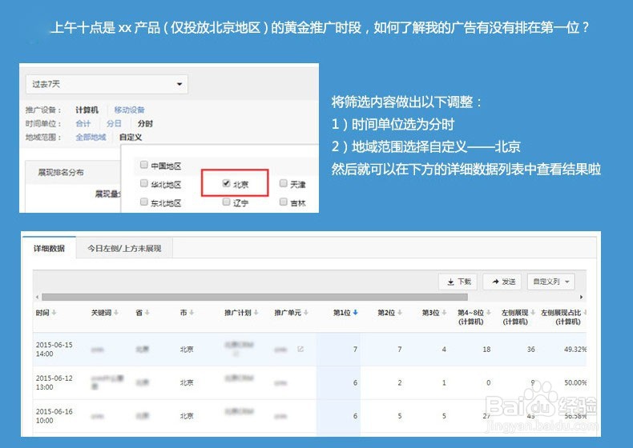
Task: Select the 2015-06-12 13:00 time cell
Action: (x=54, y=382)
